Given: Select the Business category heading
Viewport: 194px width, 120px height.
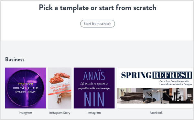Looking at the screenshot, I should [15, 60].
